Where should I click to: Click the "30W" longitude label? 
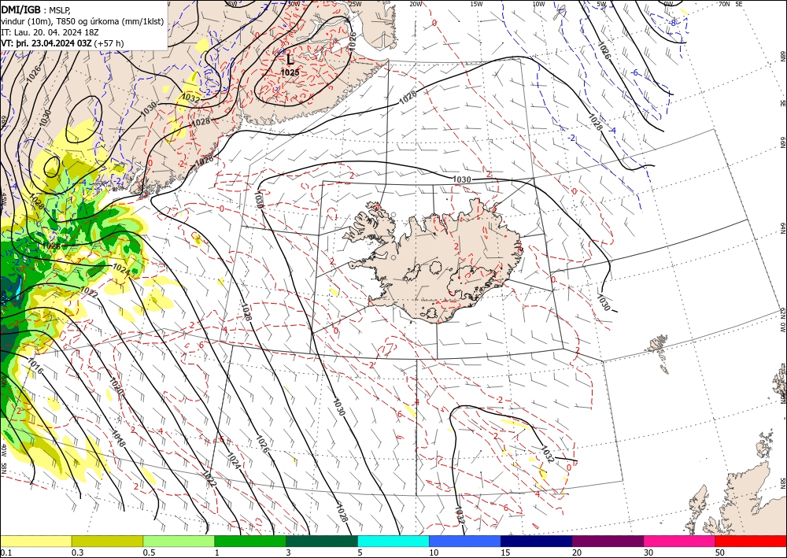[x=294, y=4]
